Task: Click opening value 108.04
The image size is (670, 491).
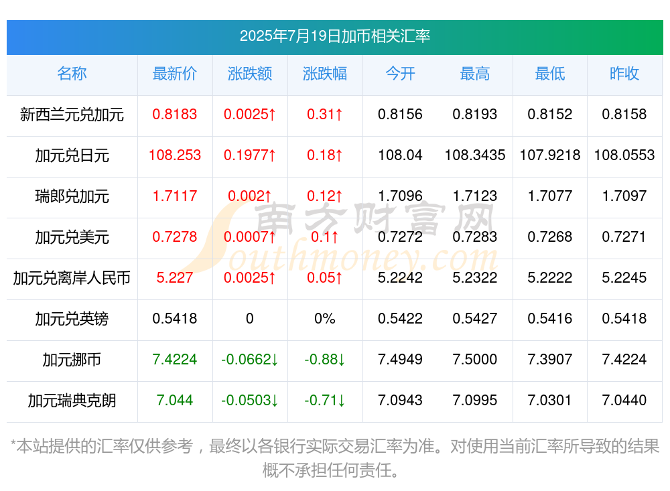Action: [x=400, y=155]
